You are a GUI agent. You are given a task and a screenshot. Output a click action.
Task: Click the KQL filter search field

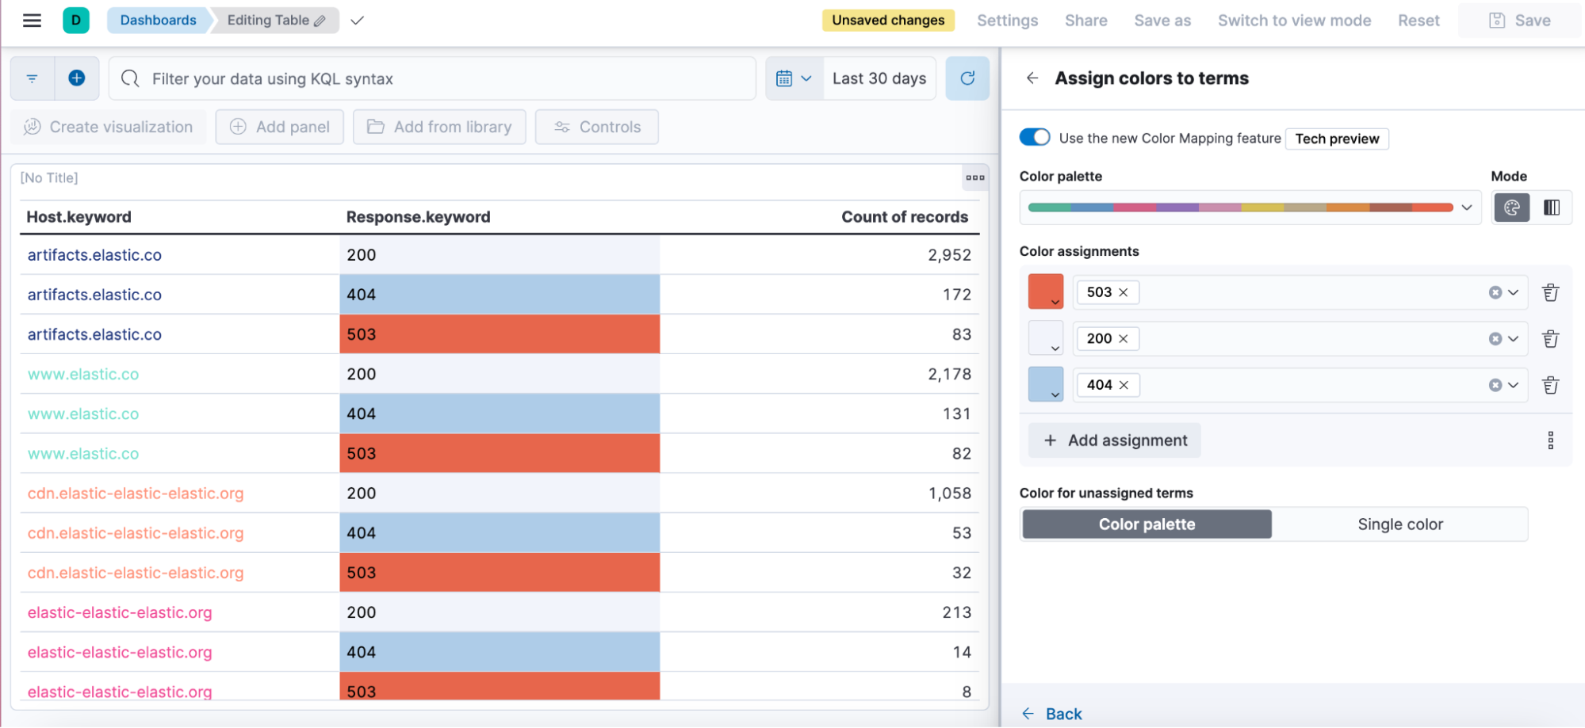[432, 78]
